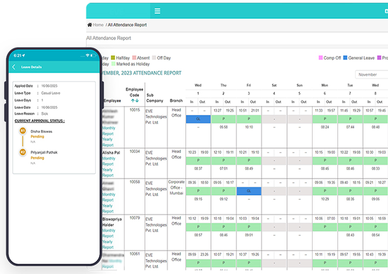
Task: Click the All Attendance Report page title
Action: (109, 38)
